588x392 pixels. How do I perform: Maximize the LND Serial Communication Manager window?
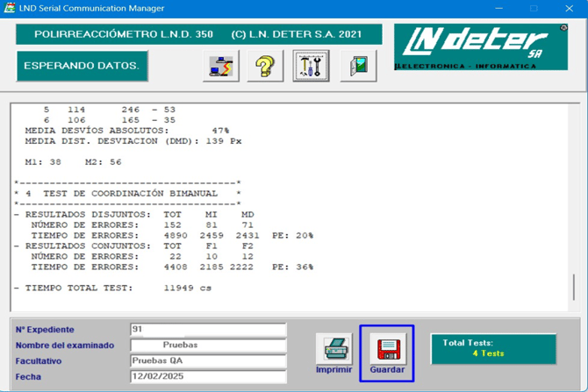(x=534, y=8)
